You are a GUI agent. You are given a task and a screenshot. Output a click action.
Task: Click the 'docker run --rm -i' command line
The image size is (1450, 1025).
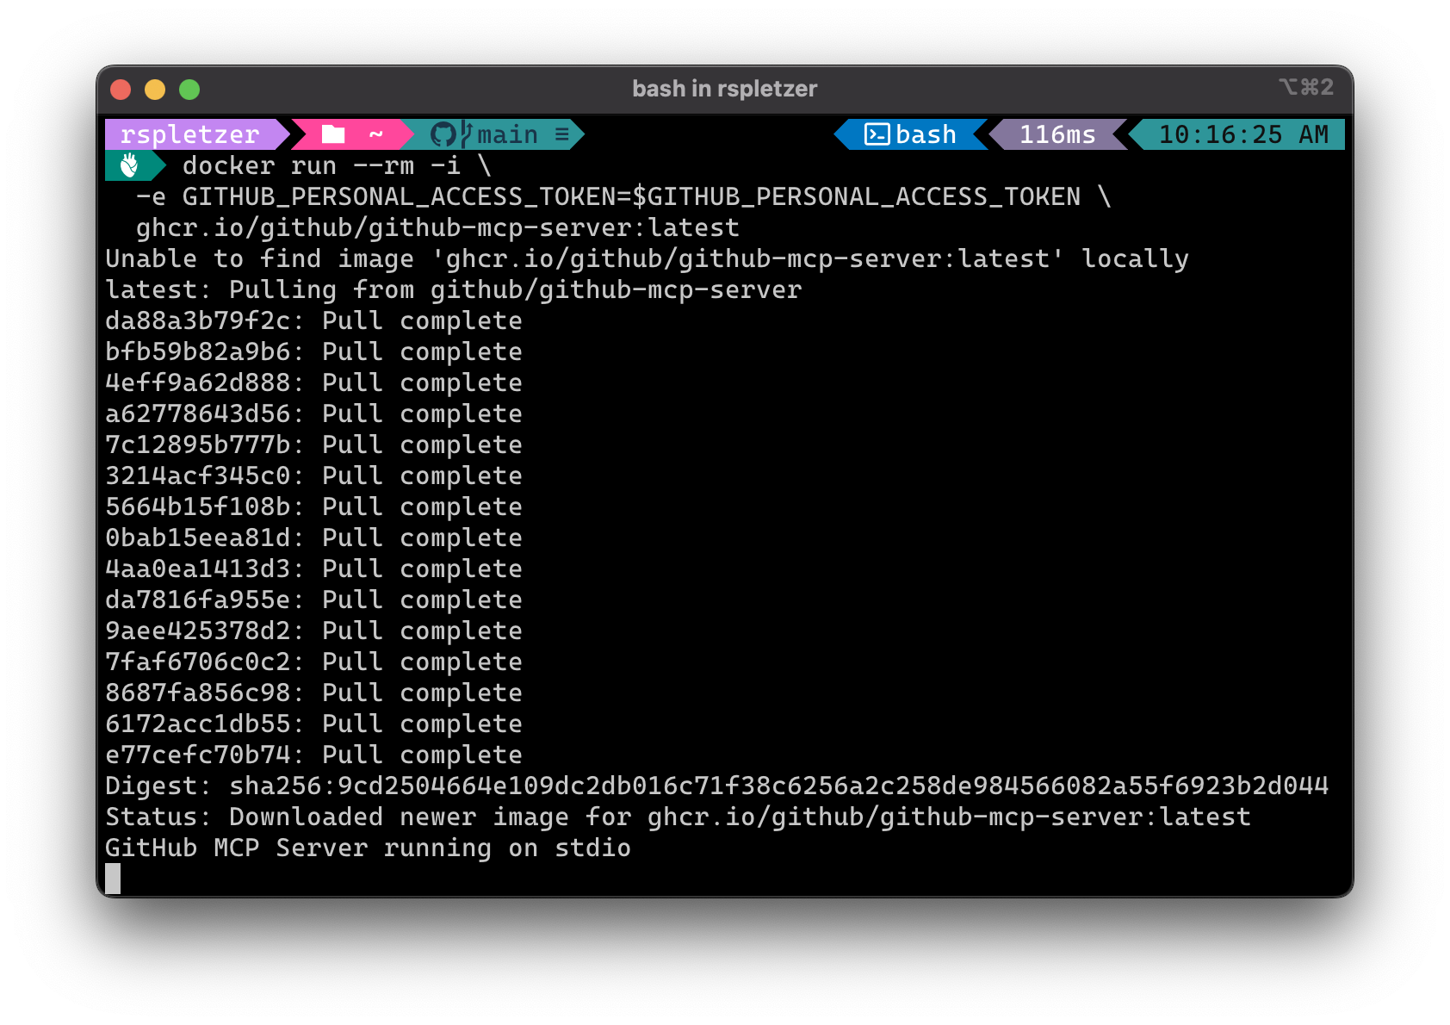[x=337, y=165]
